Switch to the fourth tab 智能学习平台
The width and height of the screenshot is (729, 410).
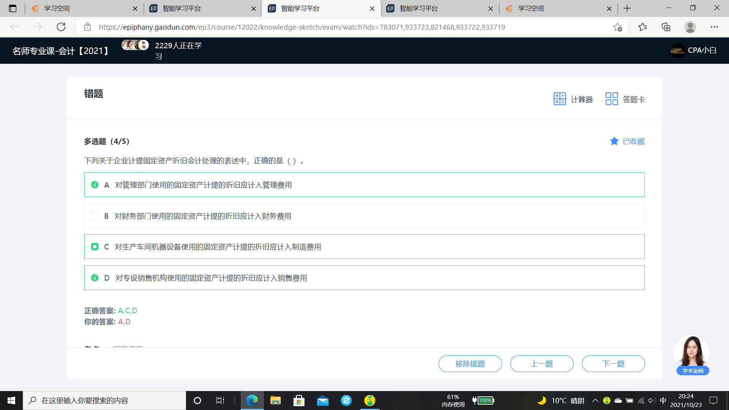(x=439, y=8)
